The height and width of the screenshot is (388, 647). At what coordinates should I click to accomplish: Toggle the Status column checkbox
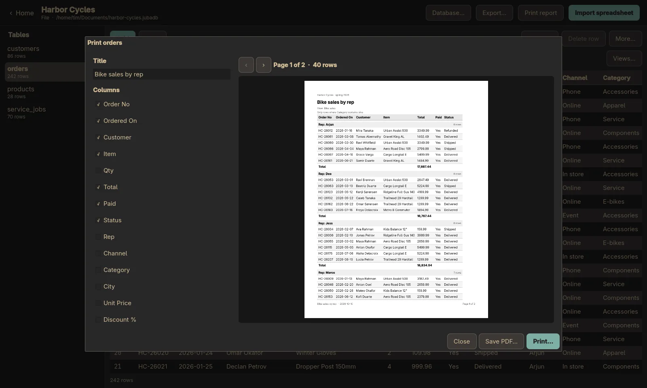(98, 220)
